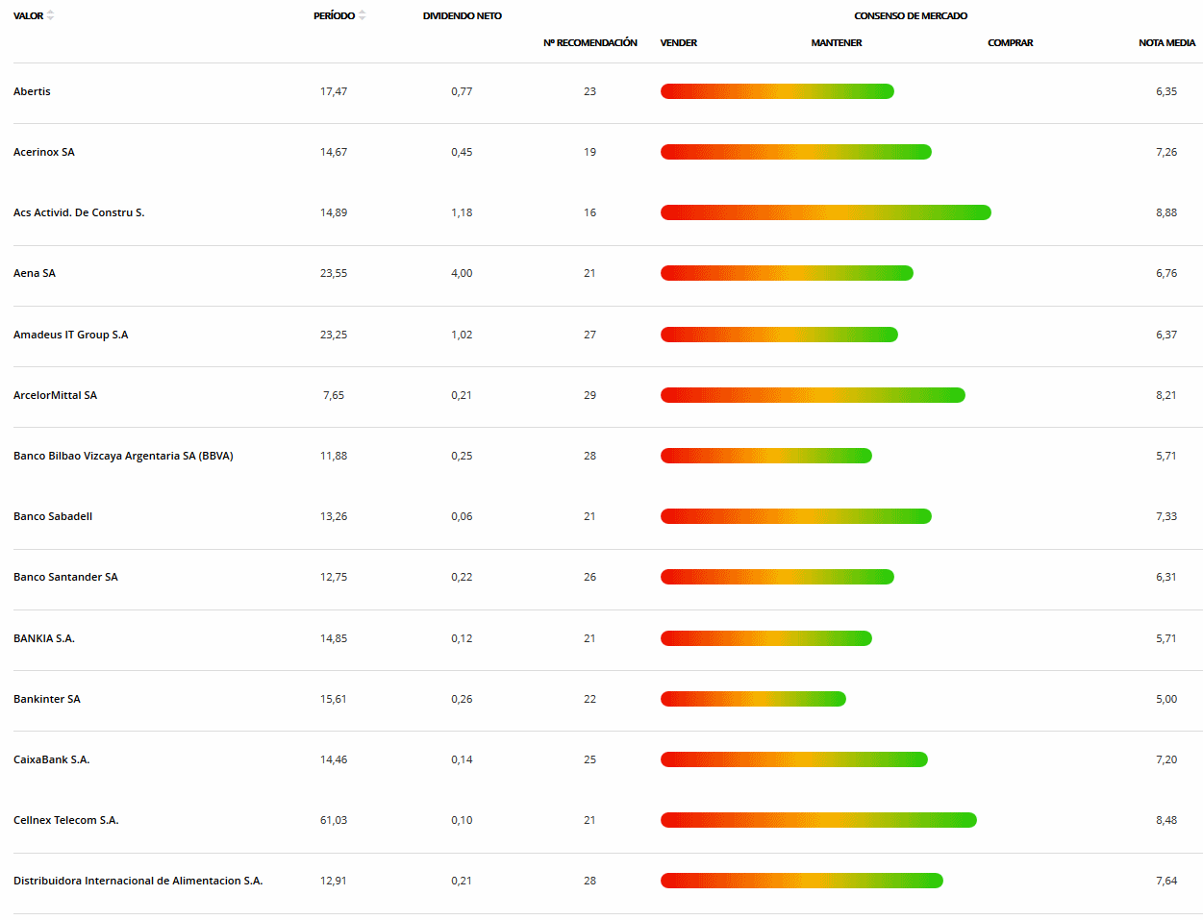The height and width of the screenshot is (920, 1203).
Task: Click Aena SA net dividend 4,00
Action: [x=462, y=273]
